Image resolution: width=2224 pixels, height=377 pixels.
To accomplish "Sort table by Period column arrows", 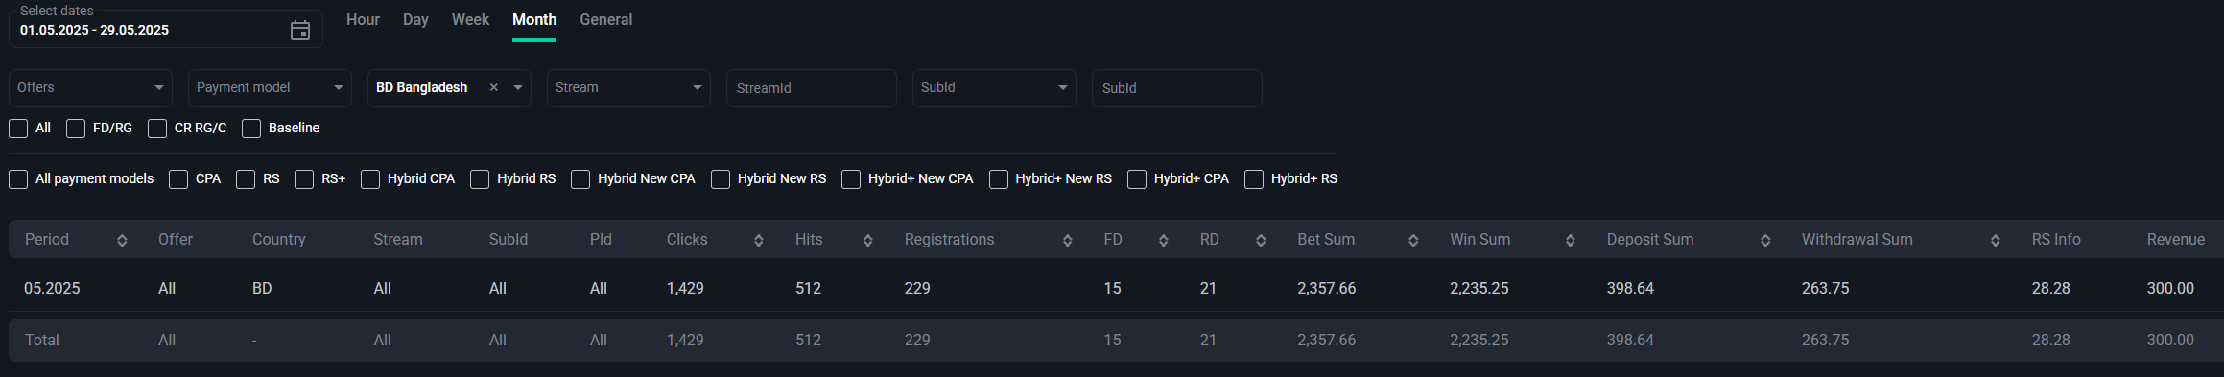I will point(122,240).
